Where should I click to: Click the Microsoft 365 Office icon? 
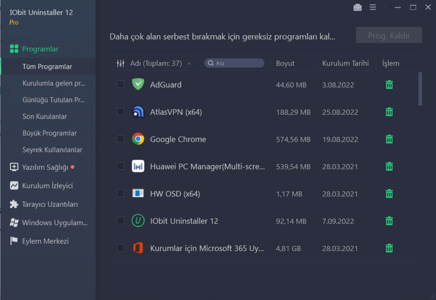[138, 248]
